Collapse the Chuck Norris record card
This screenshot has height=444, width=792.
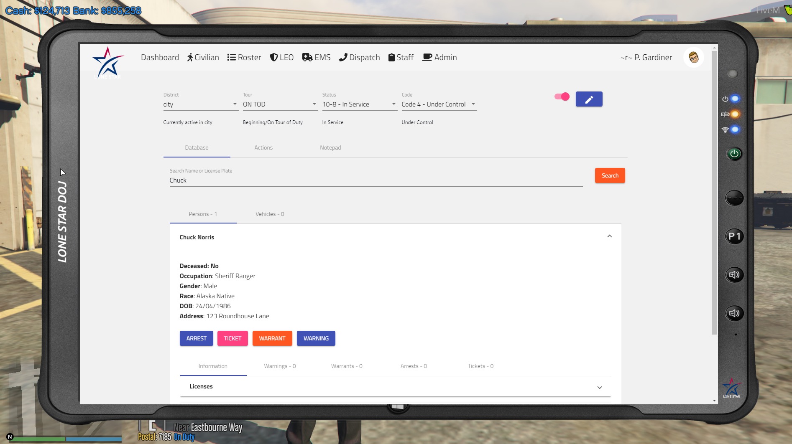coord(609,236)
